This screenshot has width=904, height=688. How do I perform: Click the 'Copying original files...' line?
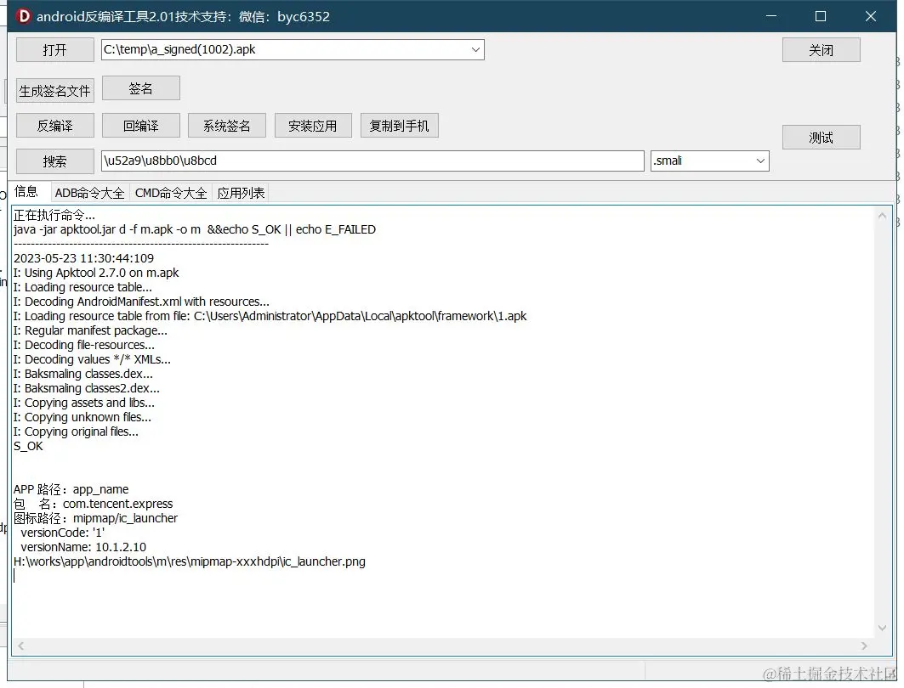coord(76,431)
